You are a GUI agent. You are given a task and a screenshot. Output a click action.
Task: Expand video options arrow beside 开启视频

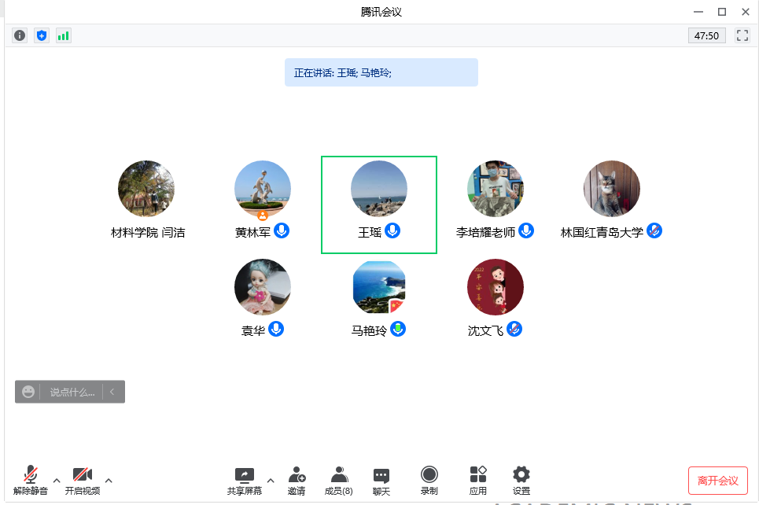[109, 480]
